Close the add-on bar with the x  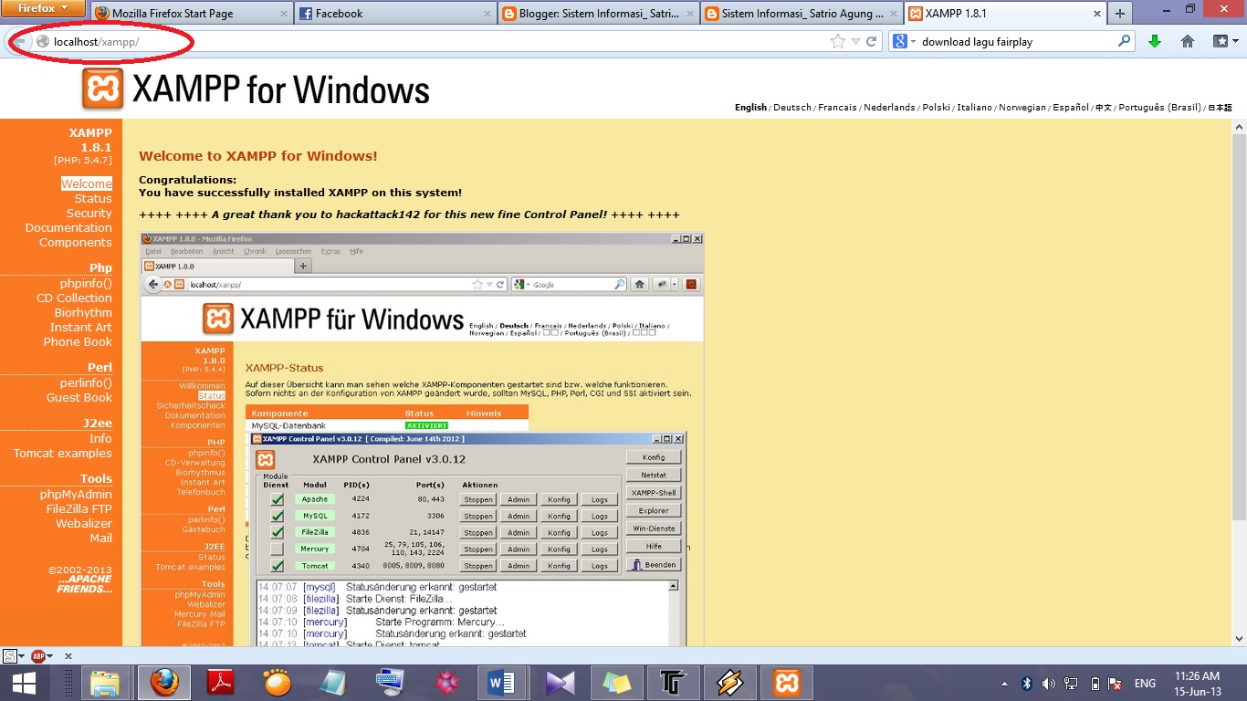pos(68,656)
